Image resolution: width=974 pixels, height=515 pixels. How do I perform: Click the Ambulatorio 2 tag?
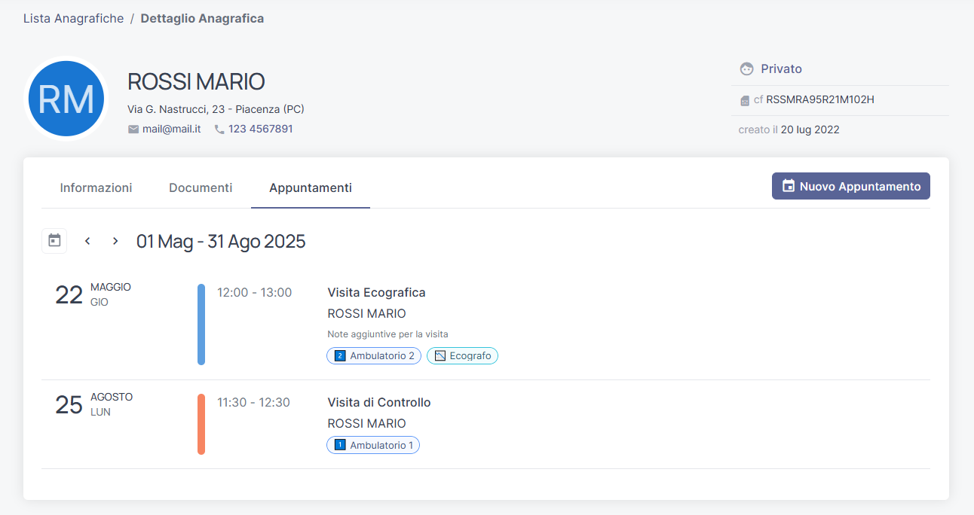(374, 355)
